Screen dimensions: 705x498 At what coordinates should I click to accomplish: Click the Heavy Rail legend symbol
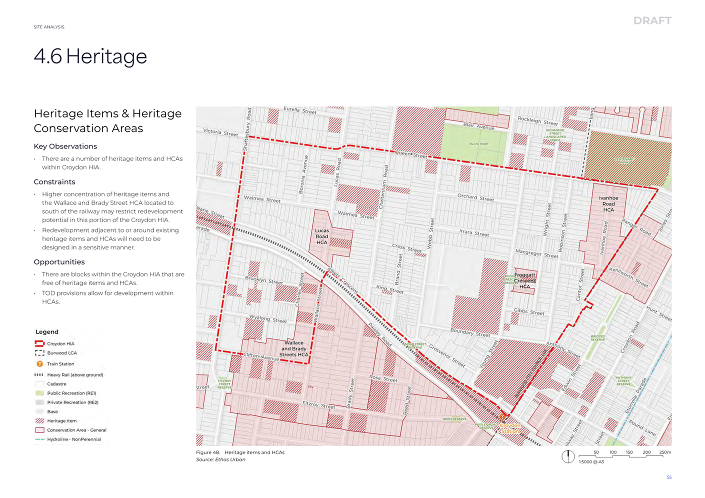39,374
